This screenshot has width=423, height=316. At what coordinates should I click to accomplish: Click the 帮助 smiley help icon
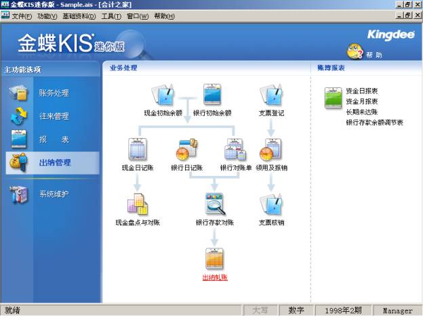(355, 51)
